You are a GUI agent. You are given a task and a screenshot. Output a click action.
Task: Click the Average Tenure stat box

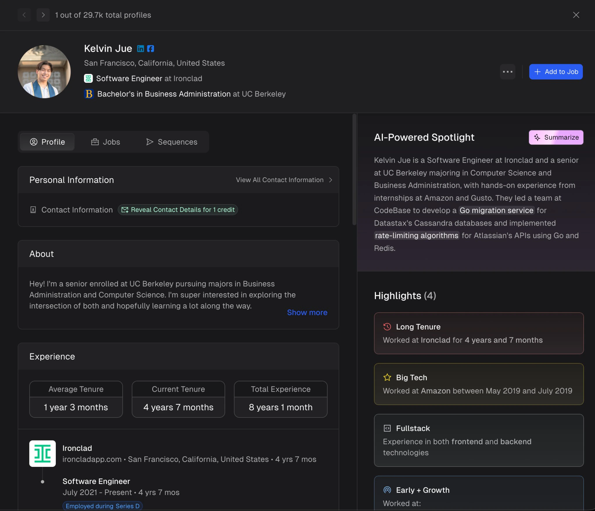pyautogui.click(x=76, y=399)
